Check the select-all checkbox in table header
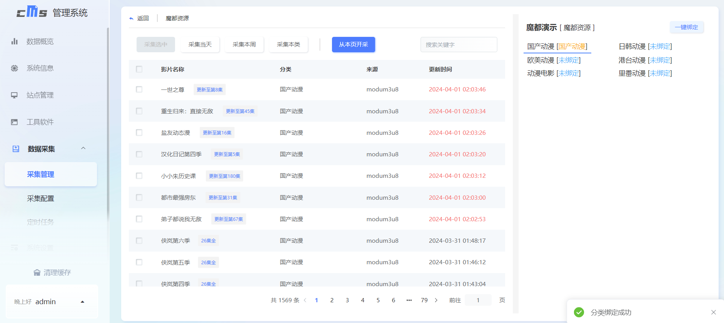724x323 pixels. pos(139,69)
